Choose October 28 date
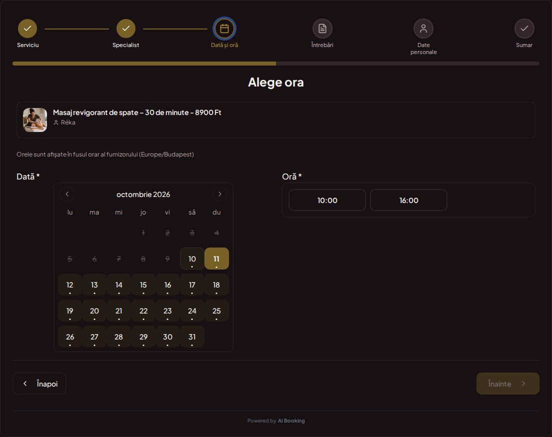This screenshot has width=552, height=437. (x=118, y=337)
